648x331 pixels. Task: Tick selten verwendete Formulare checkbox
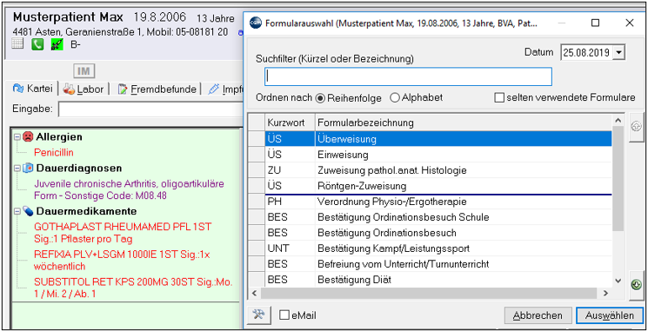tap(499, 98)
